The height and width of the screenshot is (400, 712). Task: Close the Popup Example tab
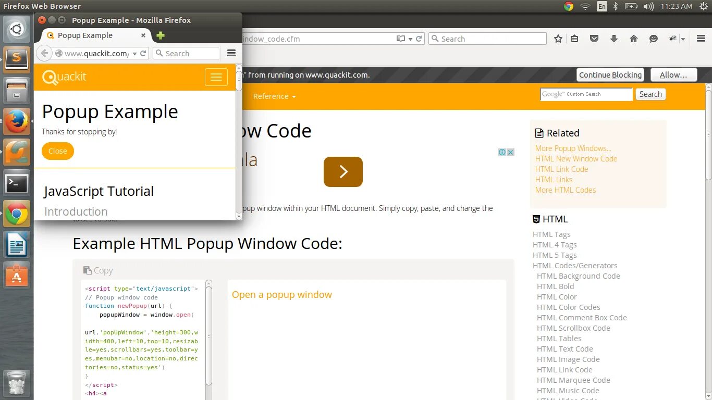click(x=143, y=35)
